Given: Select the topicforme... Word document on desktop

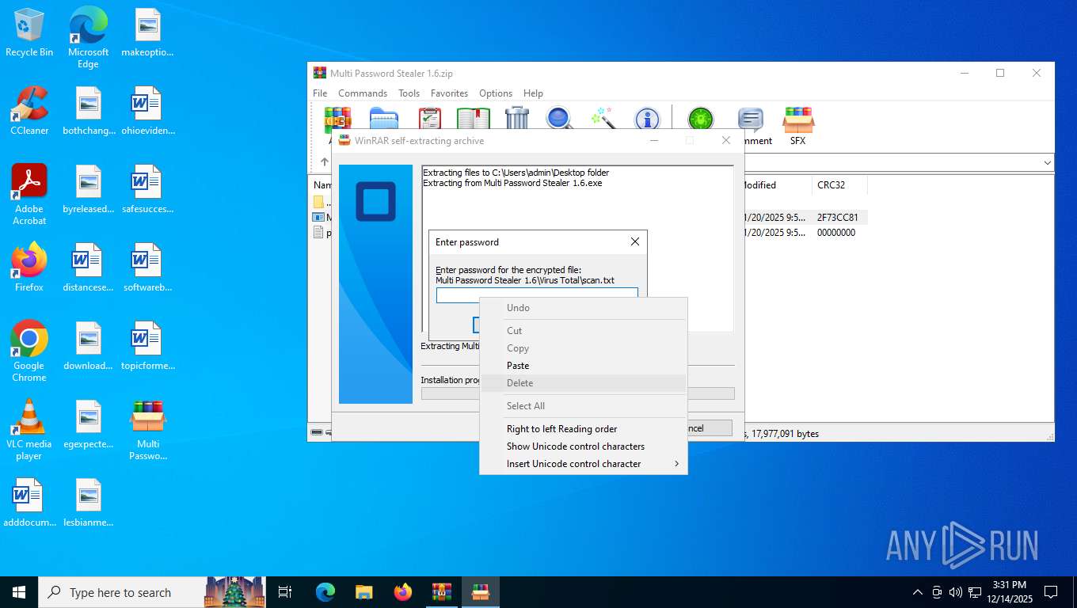Looking at the screenshot, I should (147, 346).
